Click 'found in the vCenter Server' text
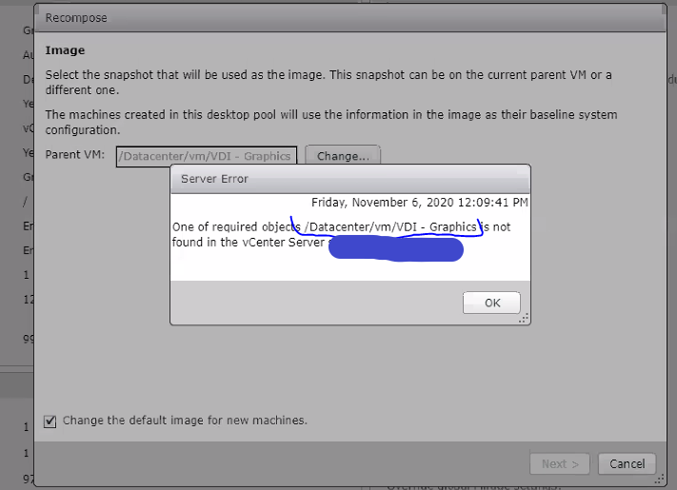Viewport: 677px width, 490px height. coord(249,242)
